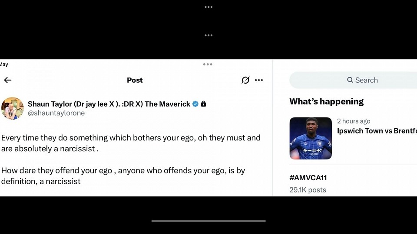
Task: Focus the Search input field
Action: [x=378, y=80]
